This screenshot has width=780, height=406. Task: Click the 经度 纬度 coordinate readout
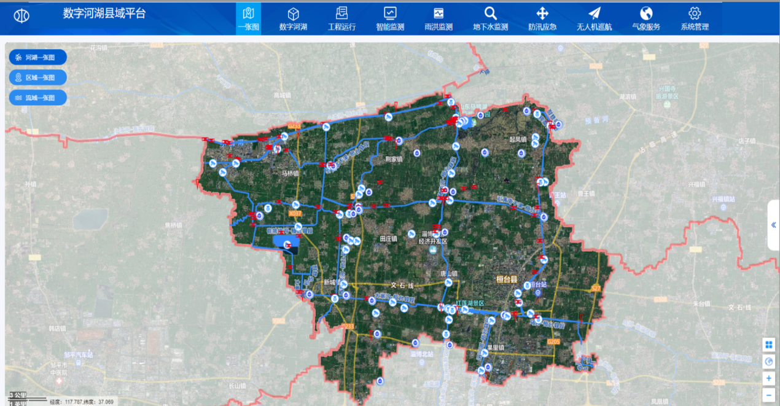82,402
